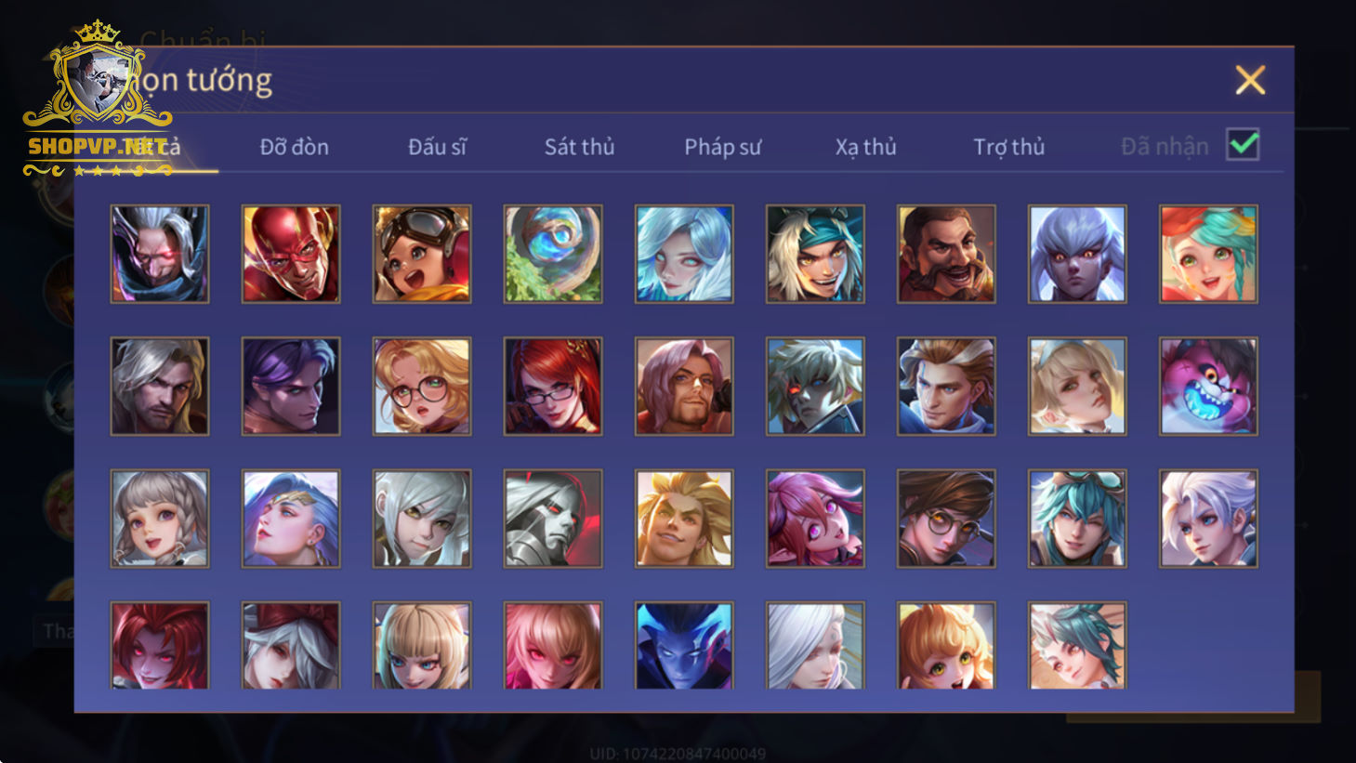Choose the red-haired woman wearing glasses
This screenshot has height=763, width=1356.
[x=553, y=386]
